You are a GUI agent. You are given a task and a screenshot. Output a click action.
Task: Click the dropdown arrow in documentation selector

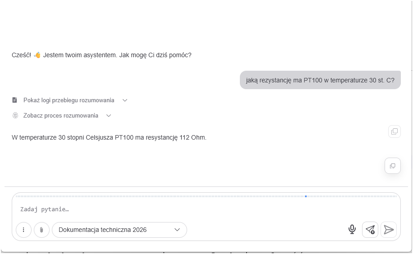(x=177, y=230)
